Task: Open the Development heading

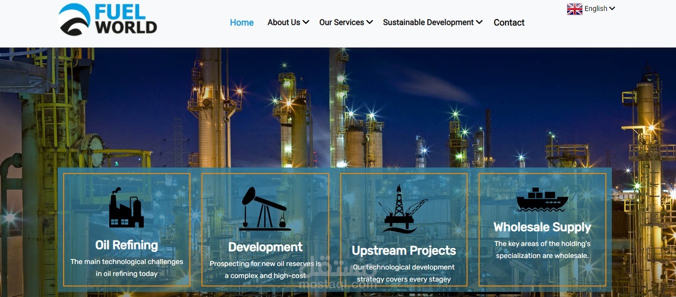Action: coord(265,247)
